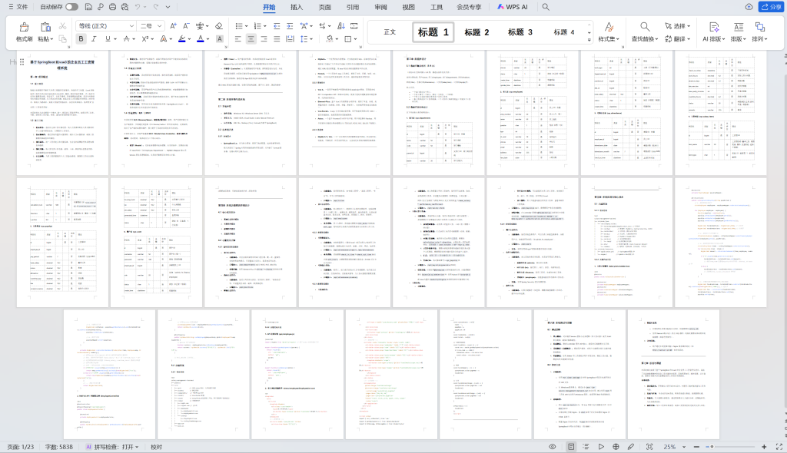Justify paragraph text
This screenshot has width=787, height=453.
pos(277,38)
